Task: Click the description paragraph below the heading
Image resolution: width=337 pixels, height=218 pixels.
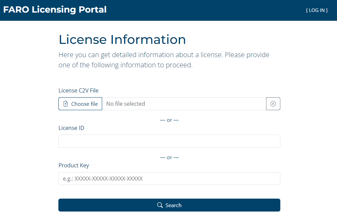Action: pos(164,60)
